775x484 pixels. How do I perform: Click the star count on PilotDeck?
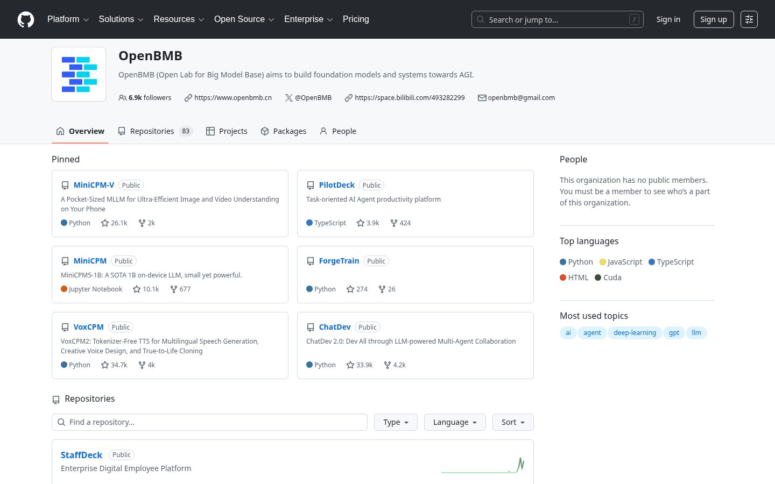368,223
